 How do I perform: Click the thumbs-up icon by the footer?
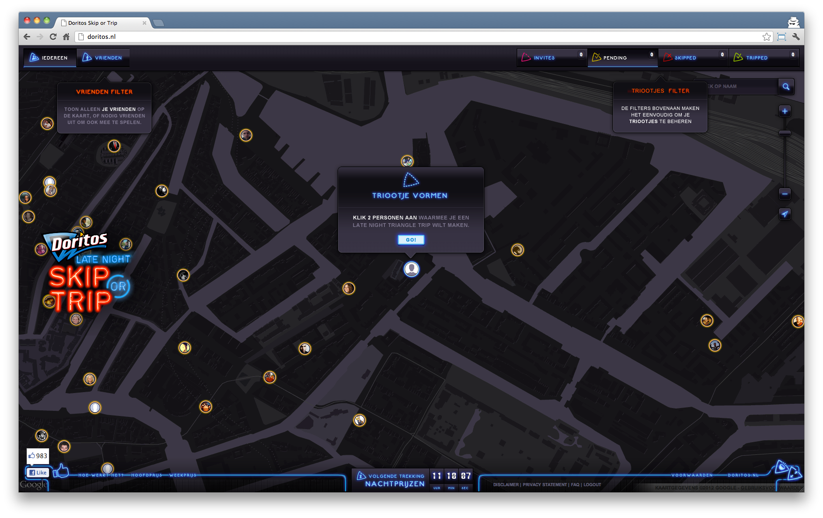coord(61,471)
